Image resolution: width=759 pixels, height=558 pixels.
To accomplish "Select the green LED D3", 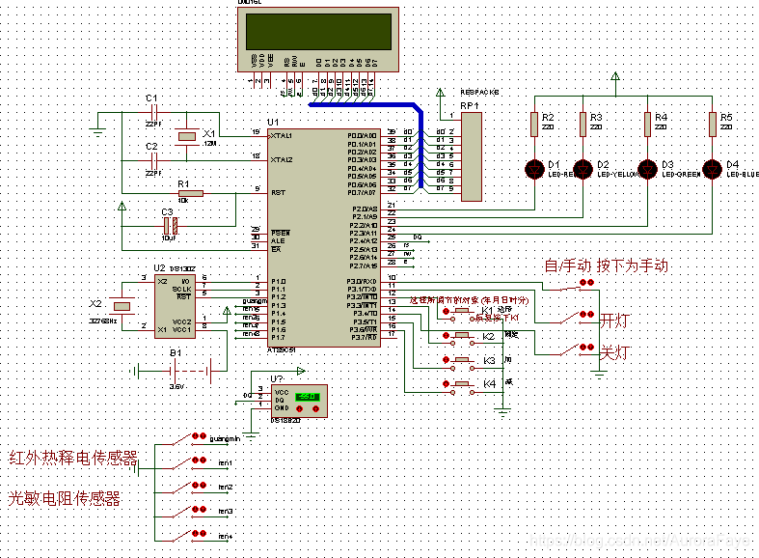I will click(x=648, y=170).
